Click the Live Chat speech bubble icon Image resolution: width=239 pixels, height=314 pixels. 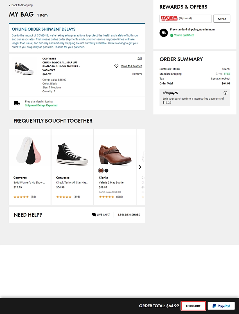coord(94,215)
